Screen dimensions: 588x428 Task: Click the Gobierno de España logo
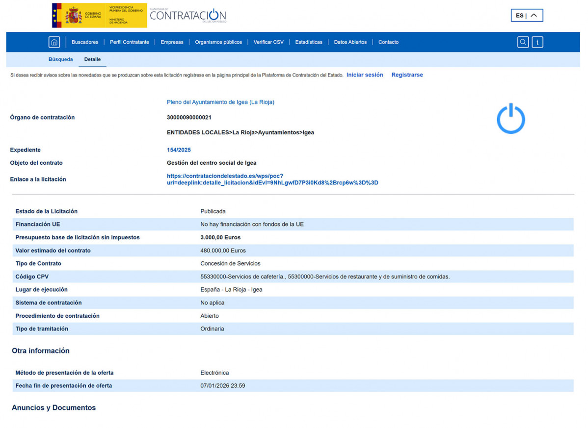(x=99, y=15)
